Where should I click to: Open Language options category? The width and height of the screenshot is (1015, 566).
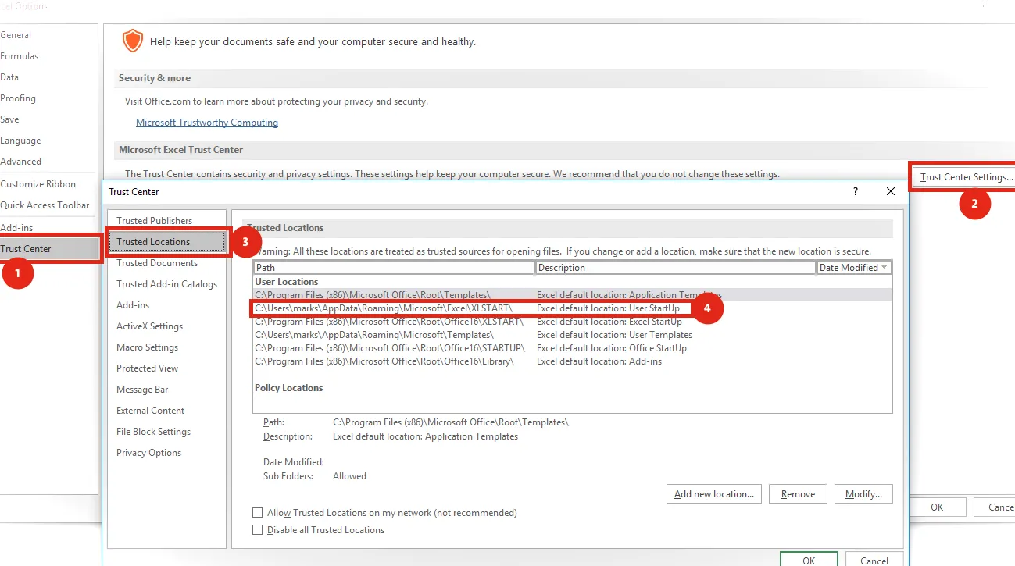point(20,141)
